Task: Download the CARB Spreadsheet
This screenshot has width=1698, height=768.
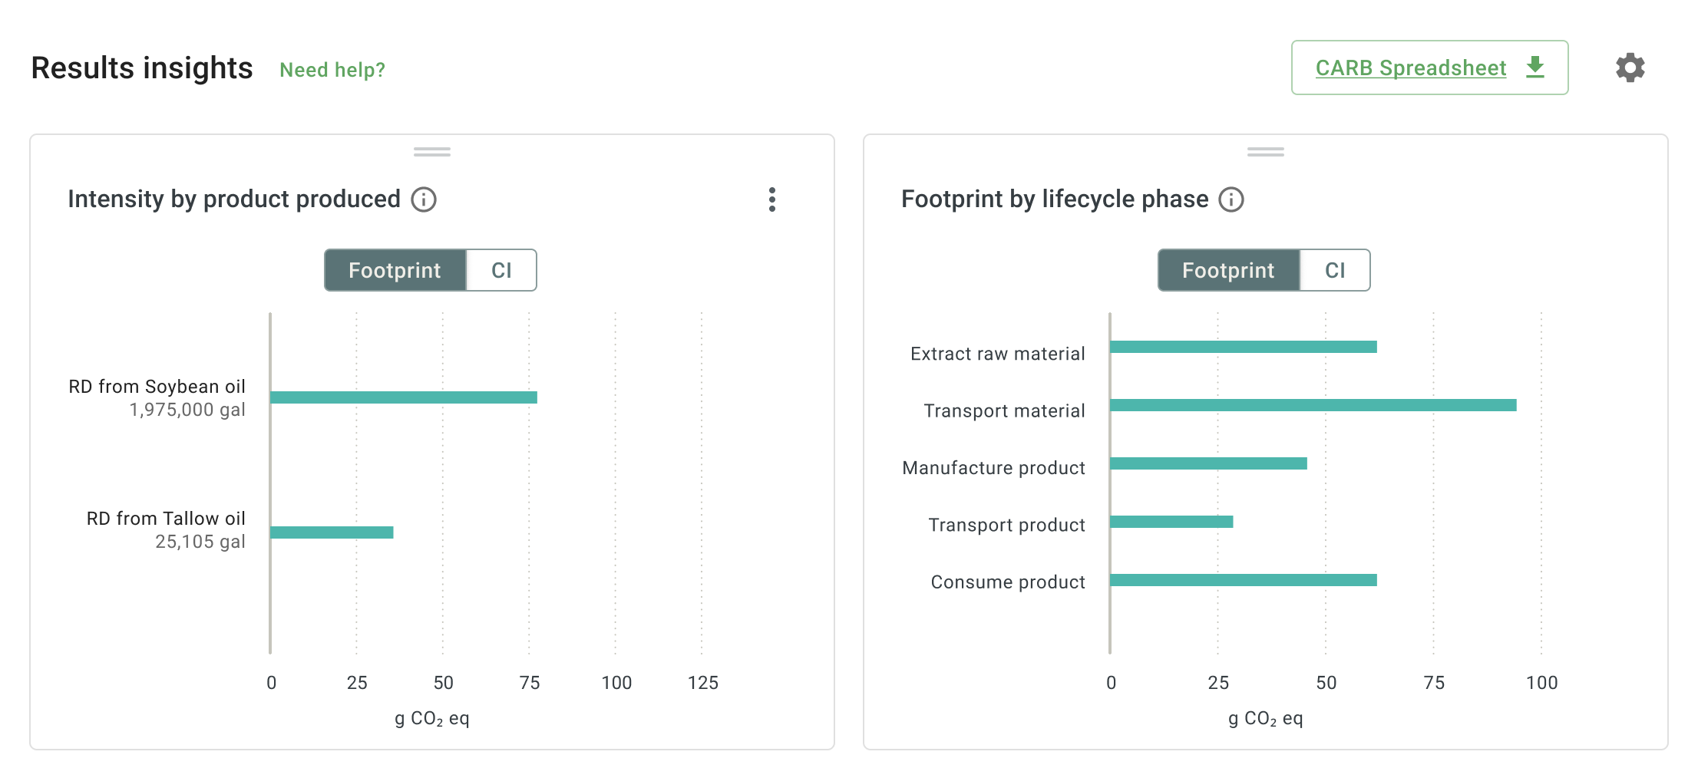Action: 1411,68
